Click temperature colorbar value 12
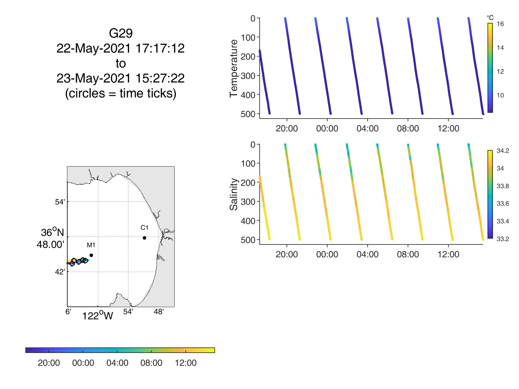This screenshot has width=519, height=389. click(500, 72)
